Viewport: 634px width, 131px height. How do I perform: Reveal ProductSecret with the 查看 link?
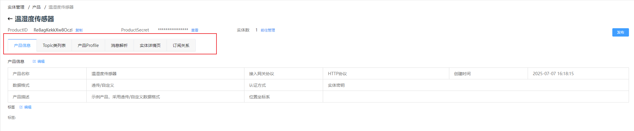195,30
